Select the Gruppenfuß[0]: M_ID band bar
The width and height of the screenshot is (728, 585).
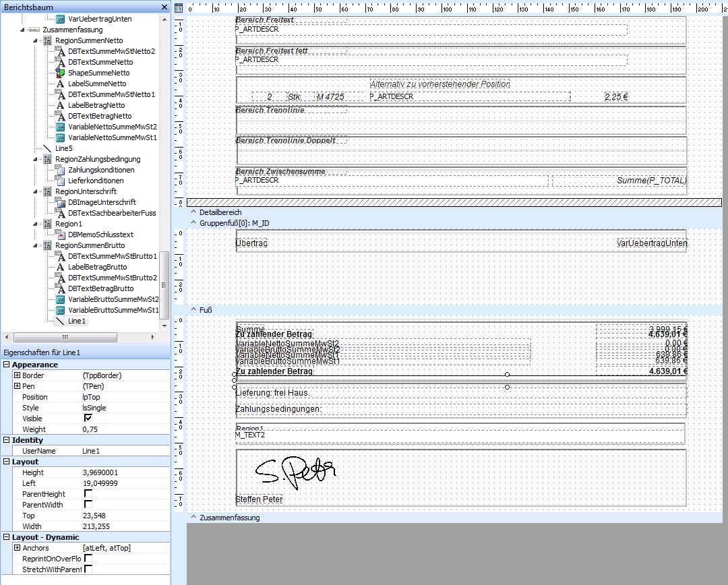tap(454, 223)
